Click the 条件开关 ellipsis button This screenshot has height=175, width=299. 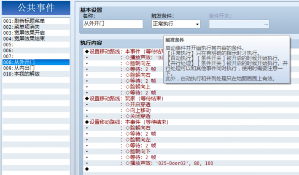coord(266,24)
